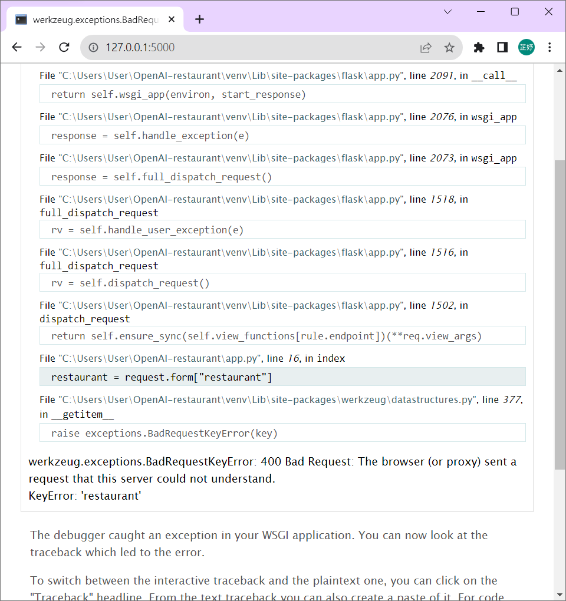566x601 pixels.
Task: Bookmark this tab with the star icon
Action: [x=449, y=48]
